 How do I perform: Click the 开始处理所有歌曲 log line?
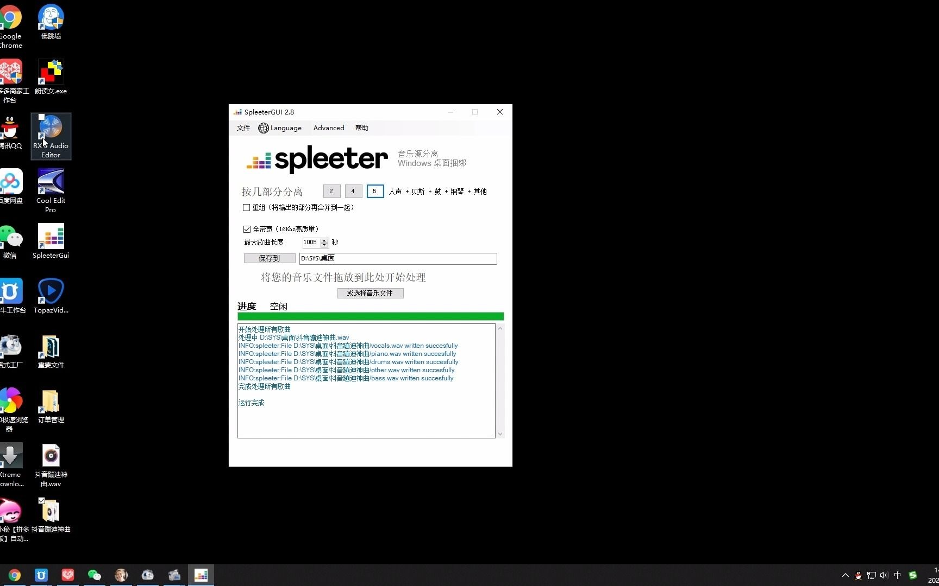[264, 329]
